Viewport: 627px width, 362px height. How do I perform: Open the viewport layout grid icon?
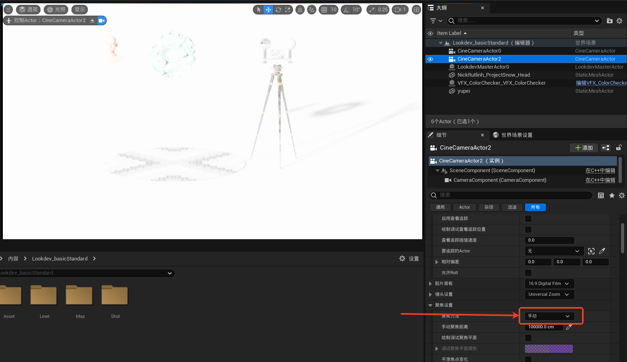tap(416, 10)
